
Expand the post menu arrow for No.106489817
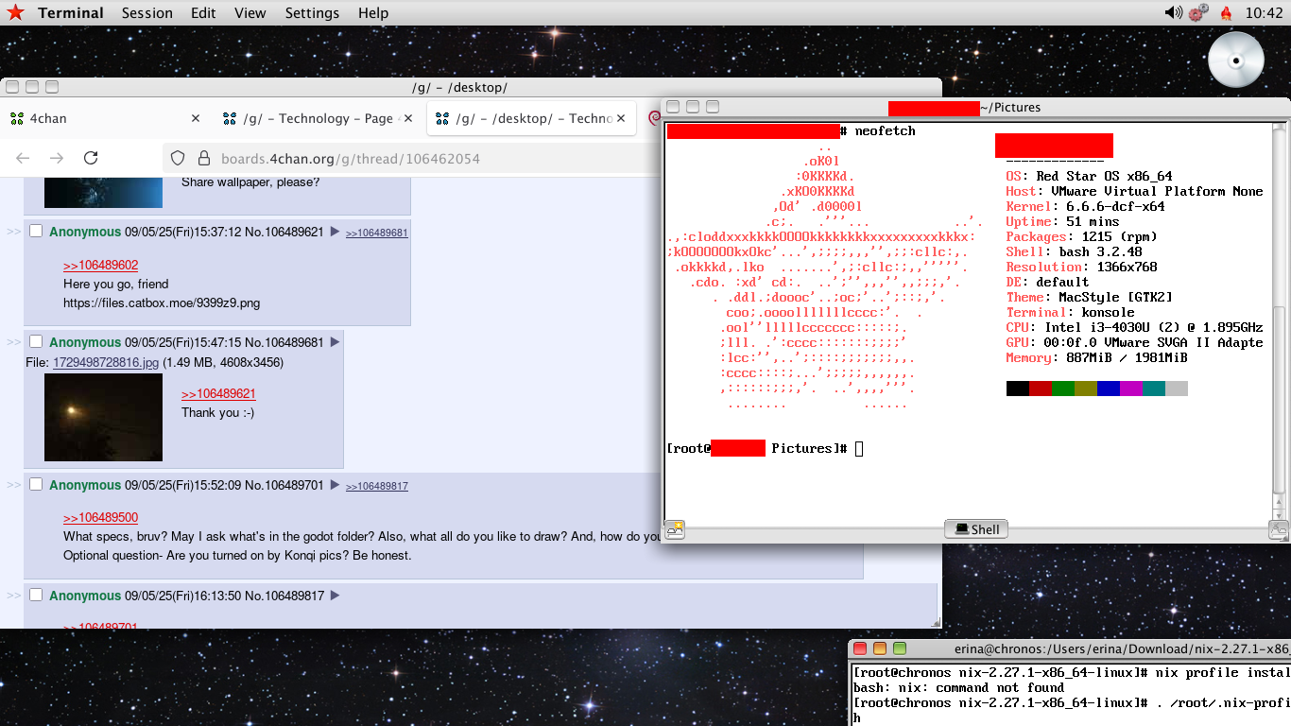(335, 596)
